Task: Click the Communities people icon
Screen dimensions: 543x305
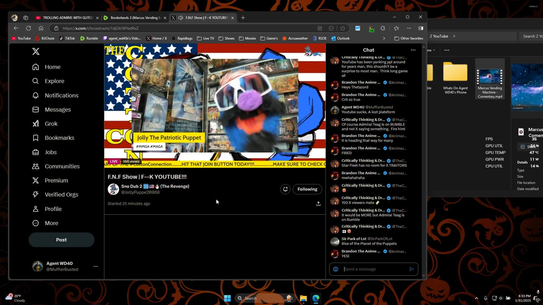Action: point(36,166)
